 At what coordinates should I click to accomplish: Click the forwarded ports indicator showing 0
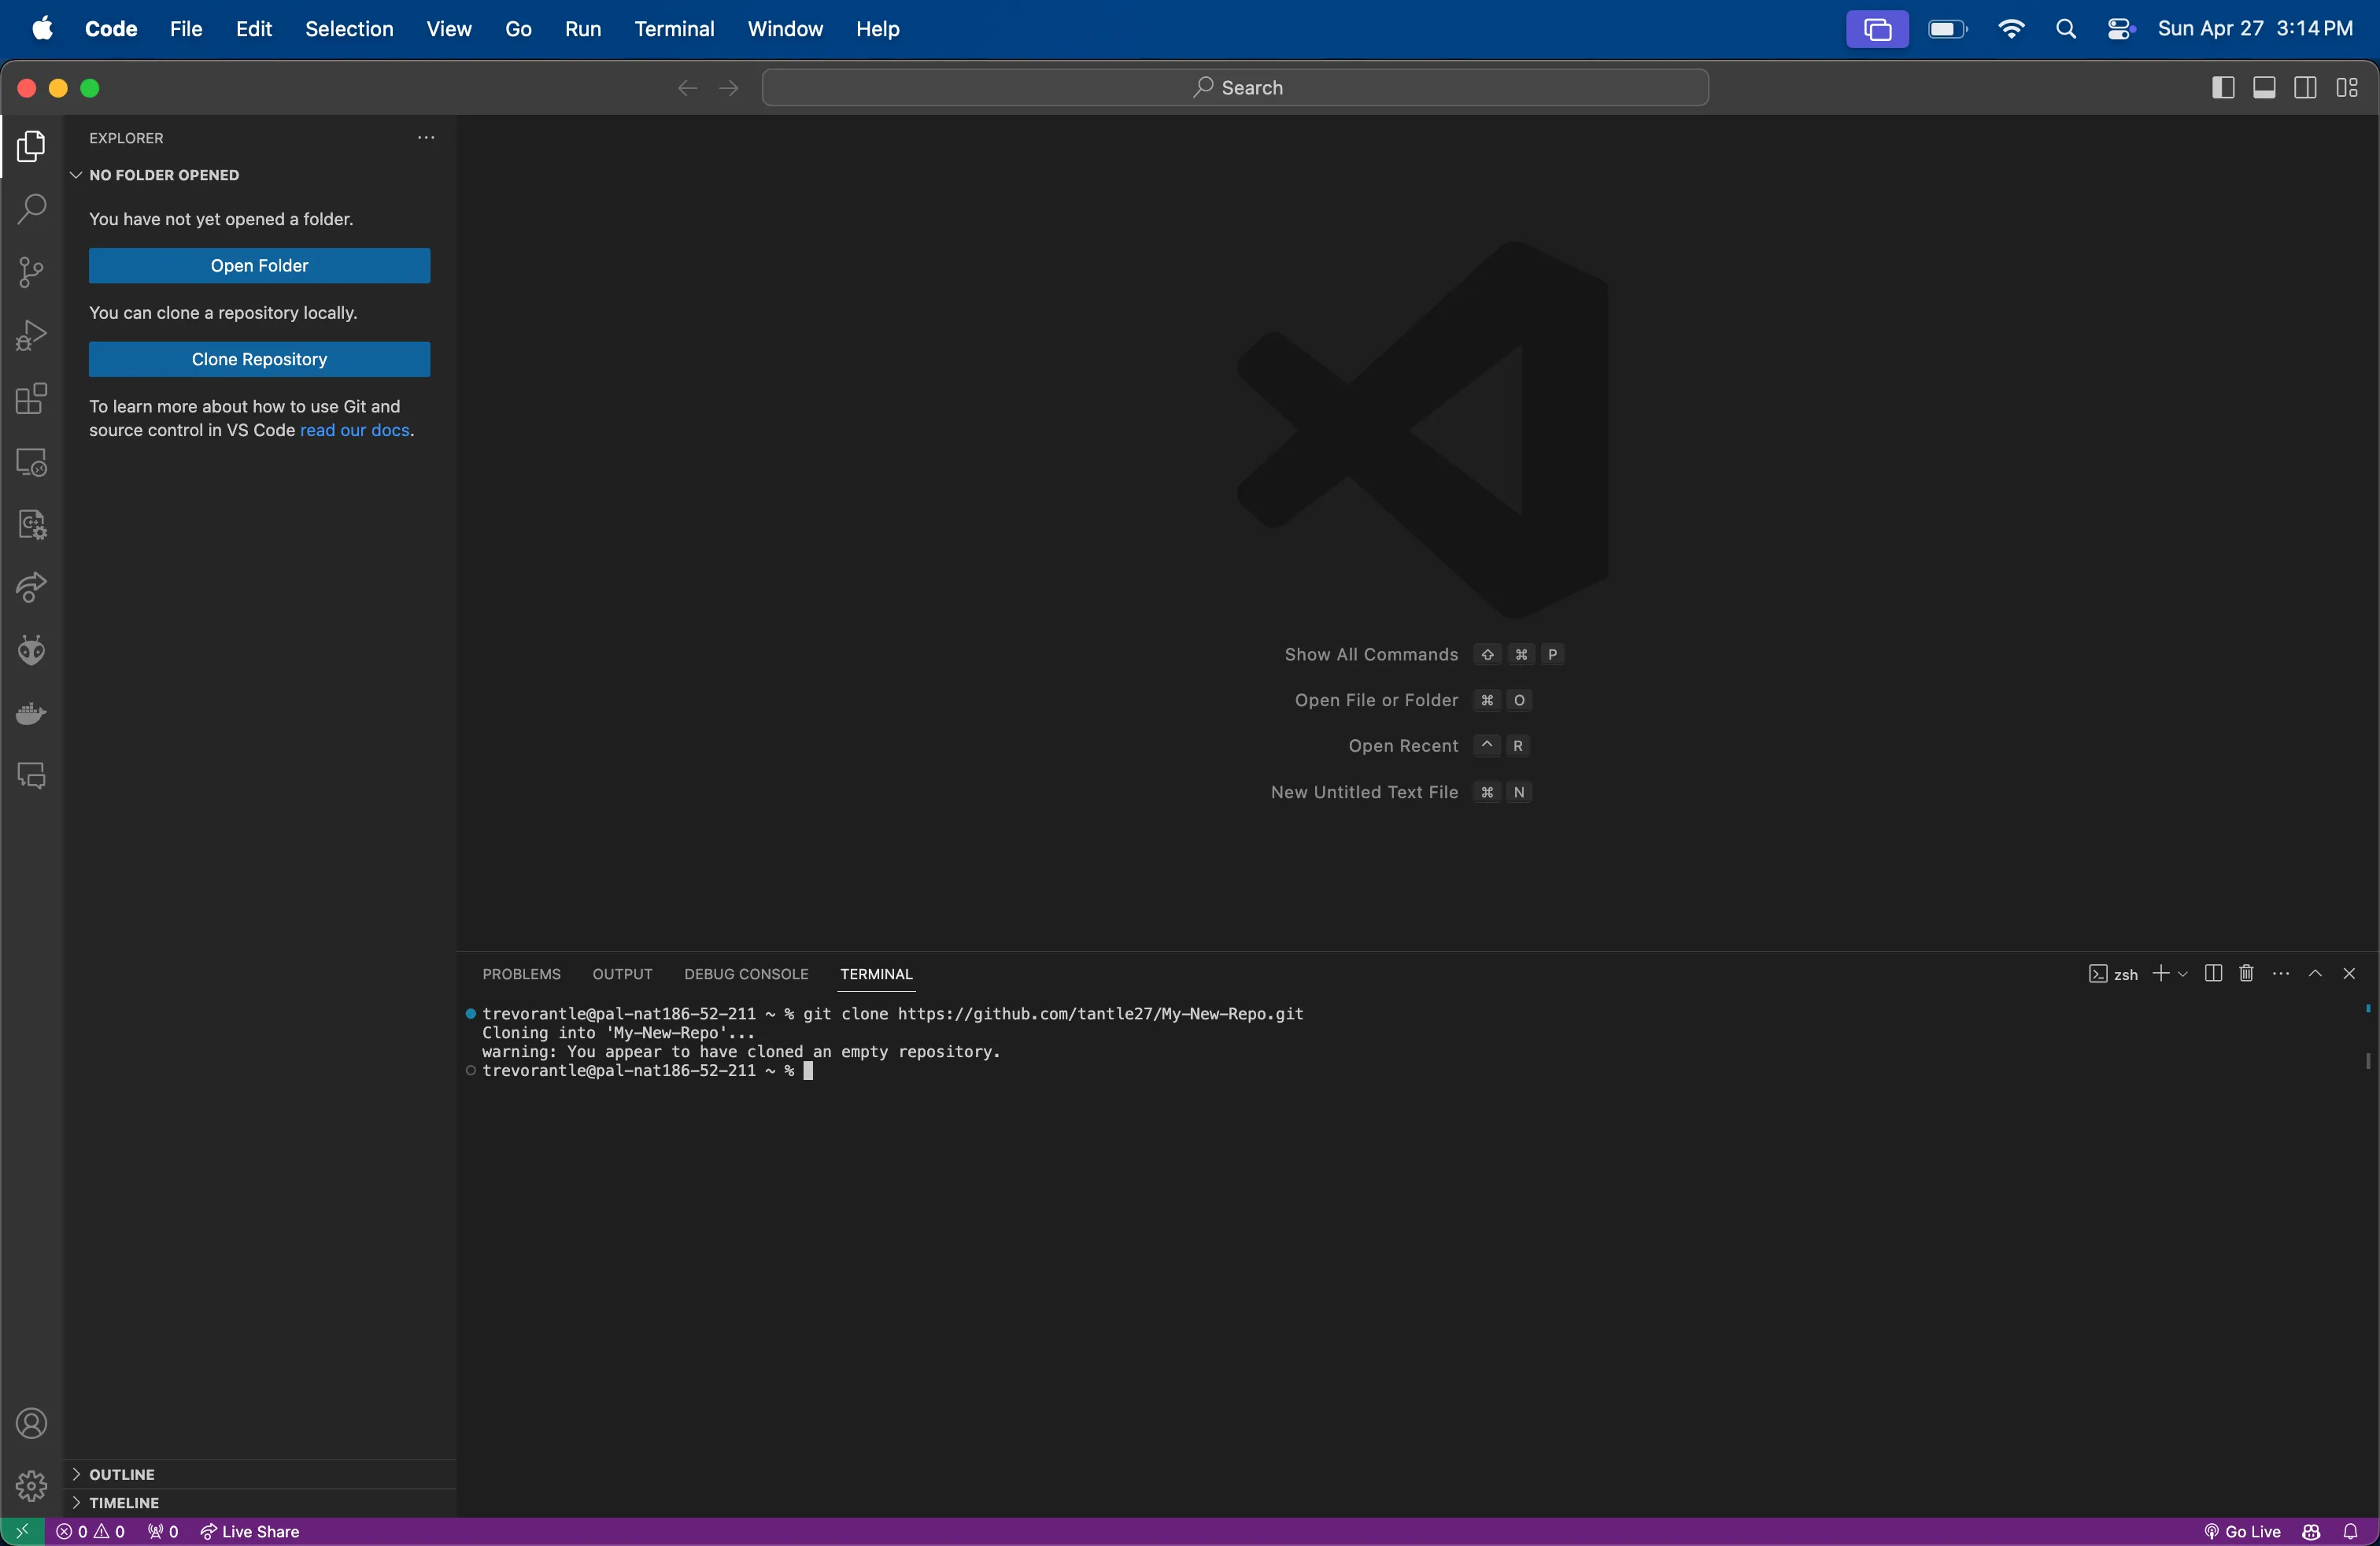point(163,1532)
